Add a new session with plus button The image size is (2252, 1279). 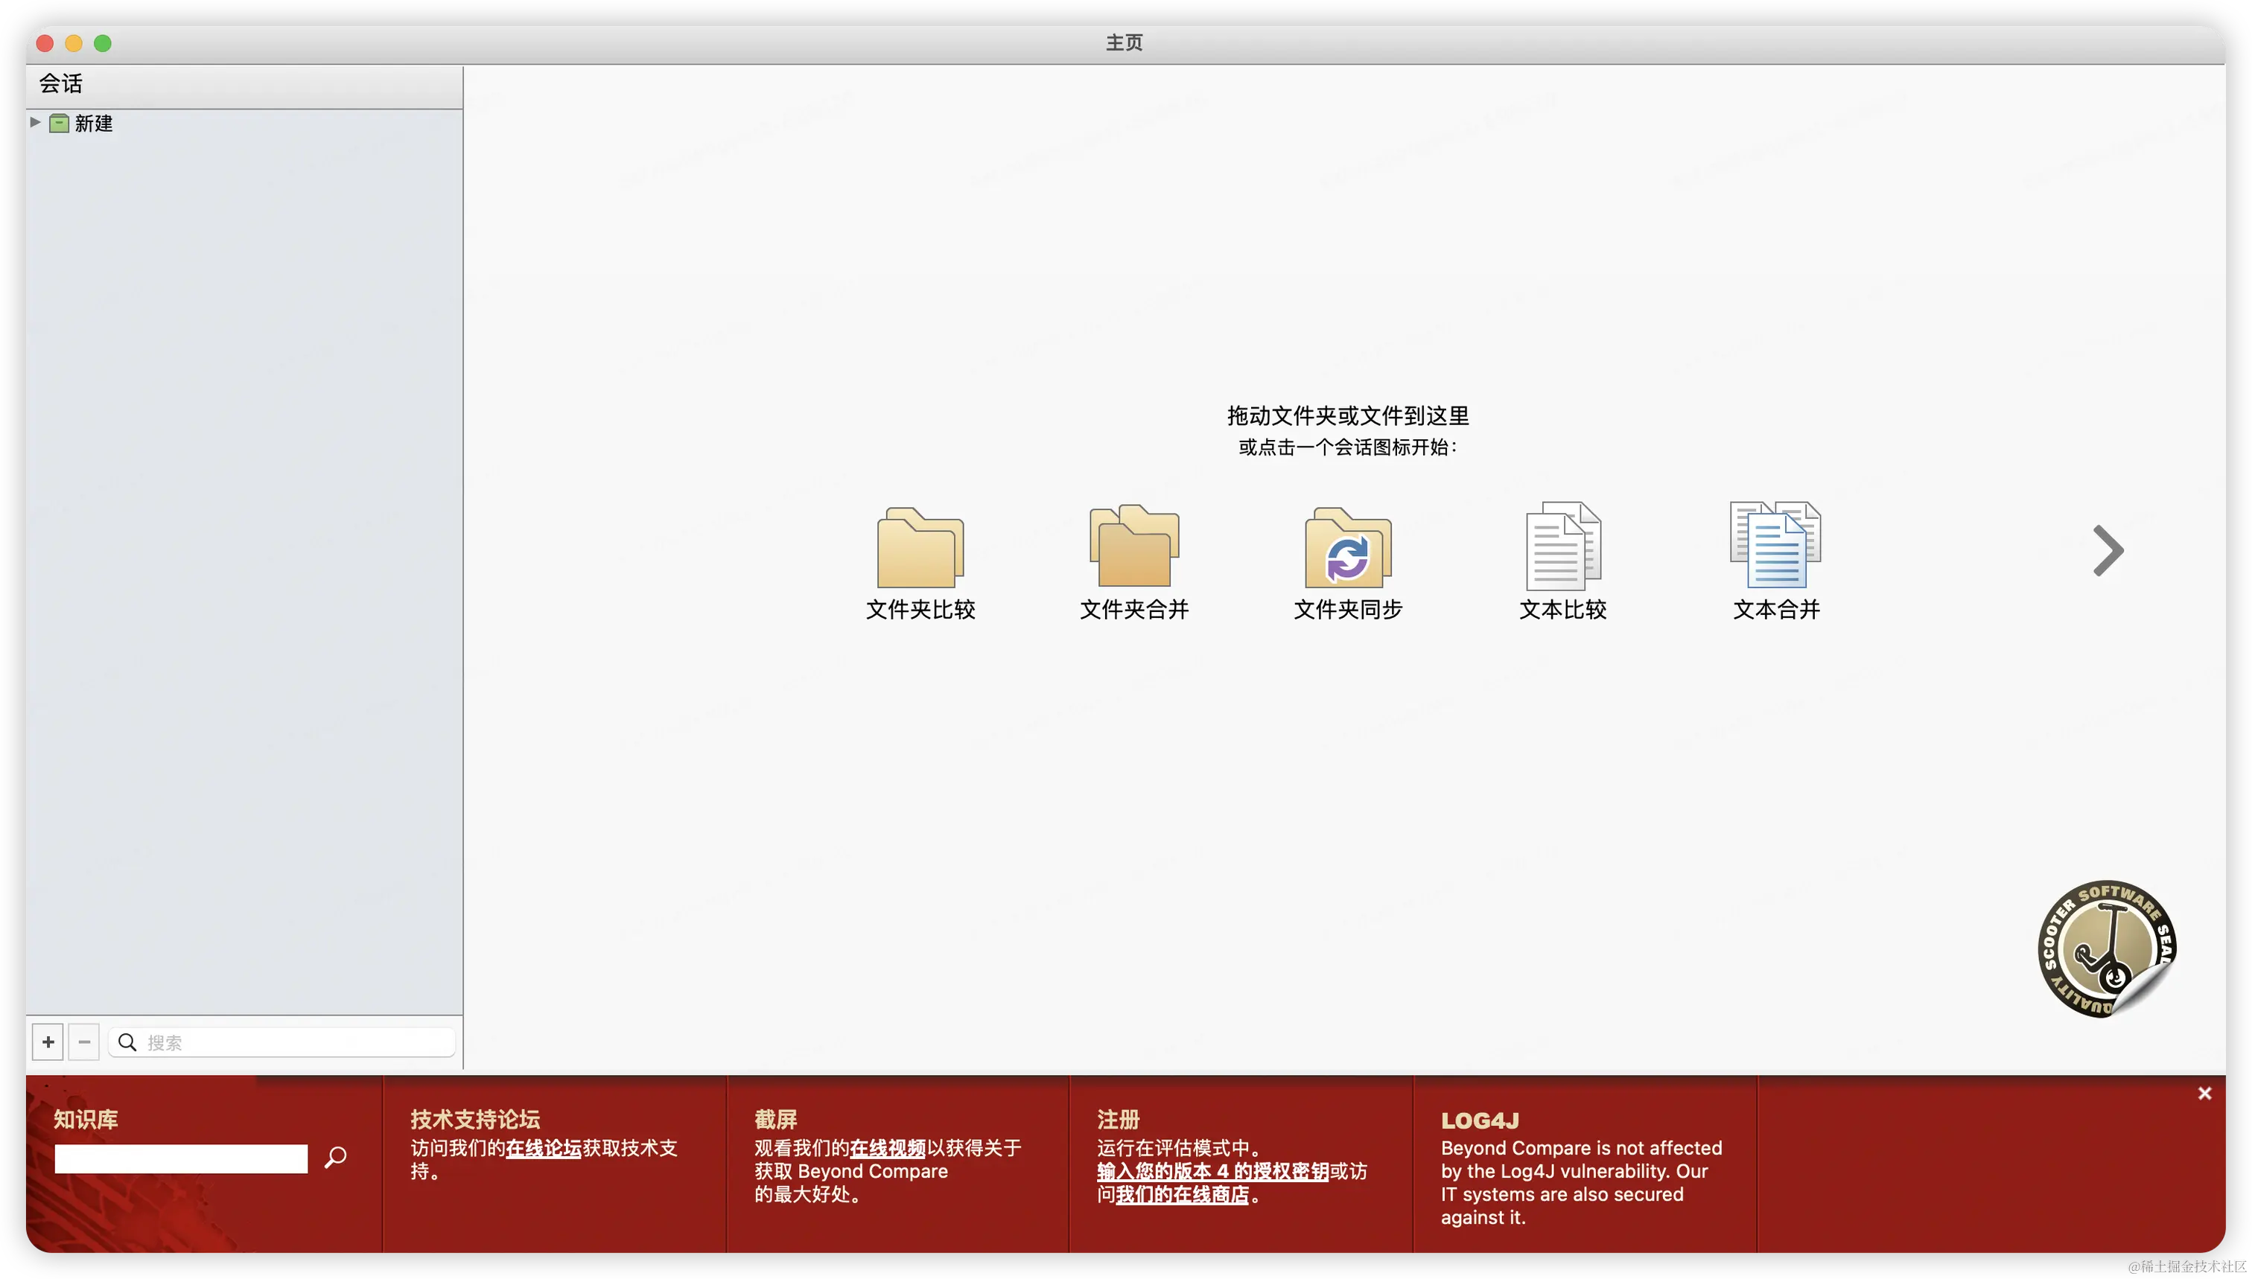click(x=48, y=1042)
